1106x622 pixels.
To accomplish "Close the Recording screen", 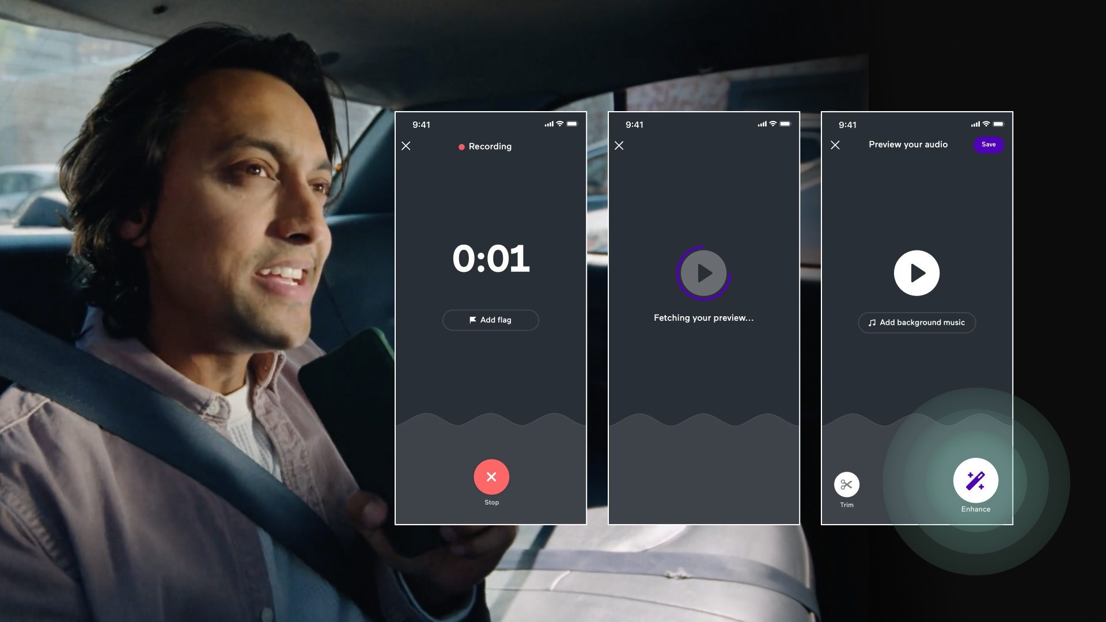I will pos(406,146).
